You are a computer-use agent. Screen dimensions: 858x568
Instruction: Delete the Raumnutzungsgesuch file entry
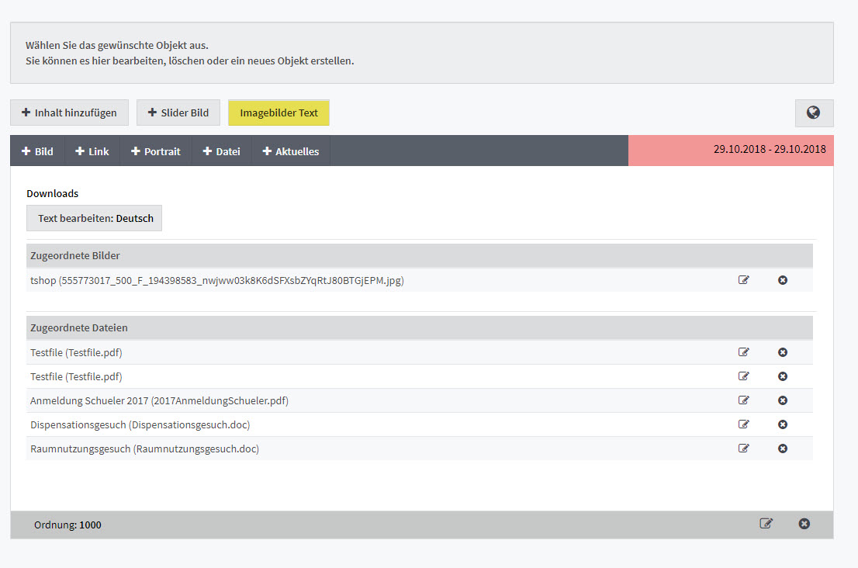[x=783, y=449]
